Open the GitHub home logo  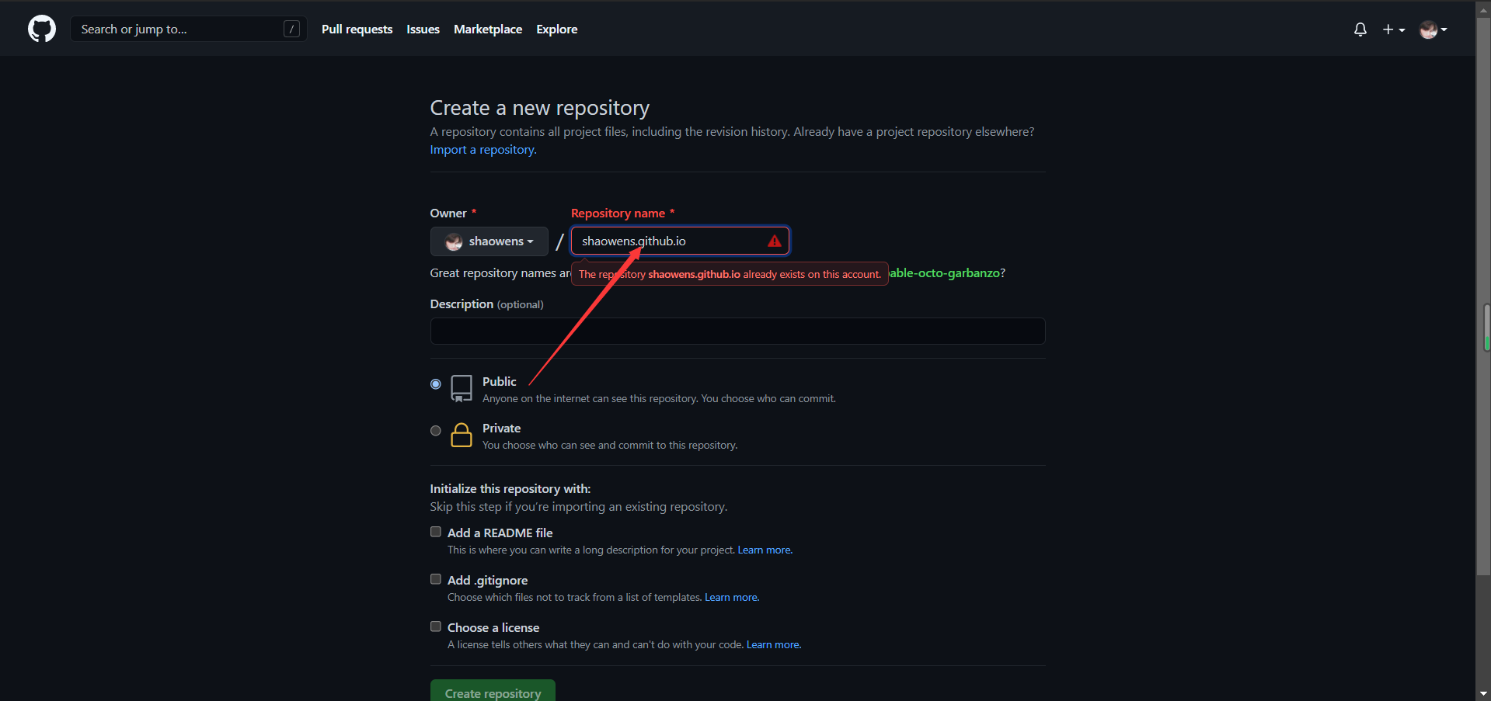pyautogui.click(x=42, y=29)
